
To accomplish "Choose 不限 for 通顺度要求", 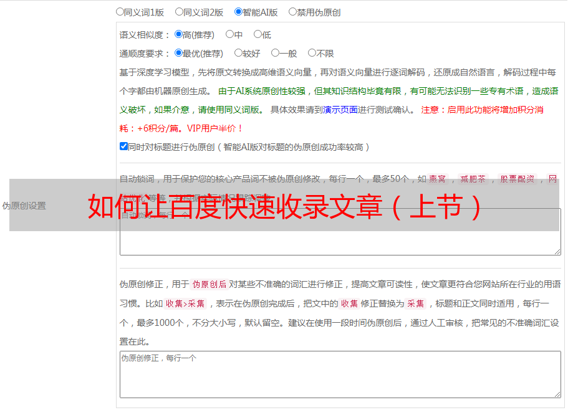I will click(312, 53).
